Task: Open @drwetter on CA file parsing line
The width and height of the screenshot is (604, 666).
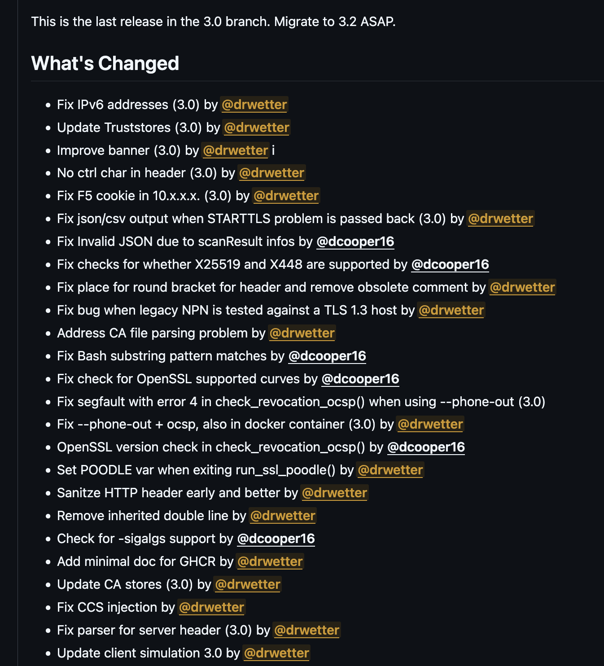Action: (302, 333)
